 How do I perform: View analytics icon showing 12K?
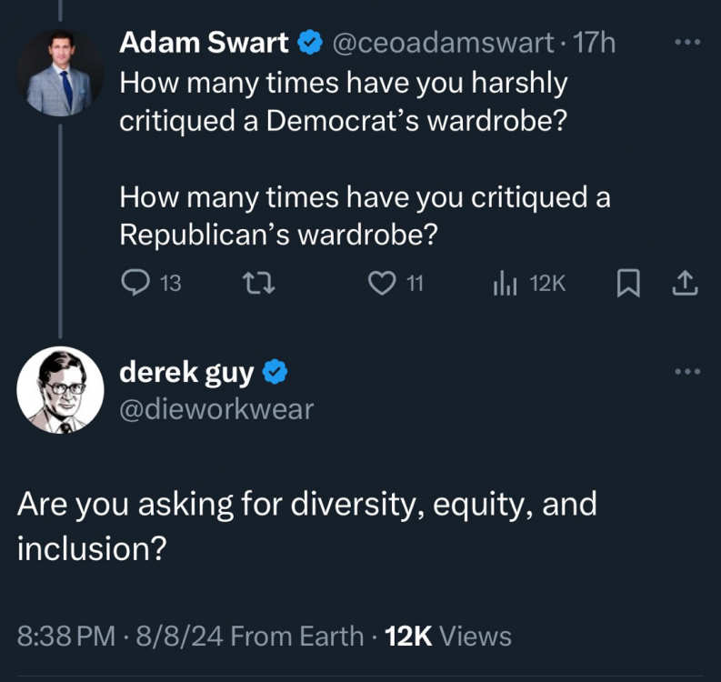[x=505, y=284]
